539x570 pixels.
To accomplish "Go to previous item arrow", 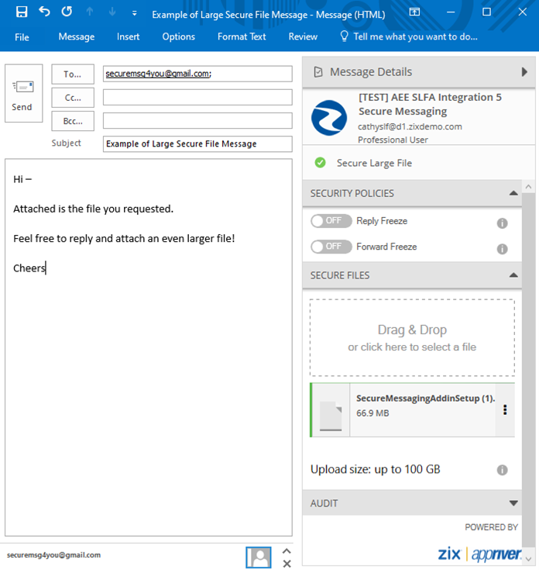I will pos(90,12).
